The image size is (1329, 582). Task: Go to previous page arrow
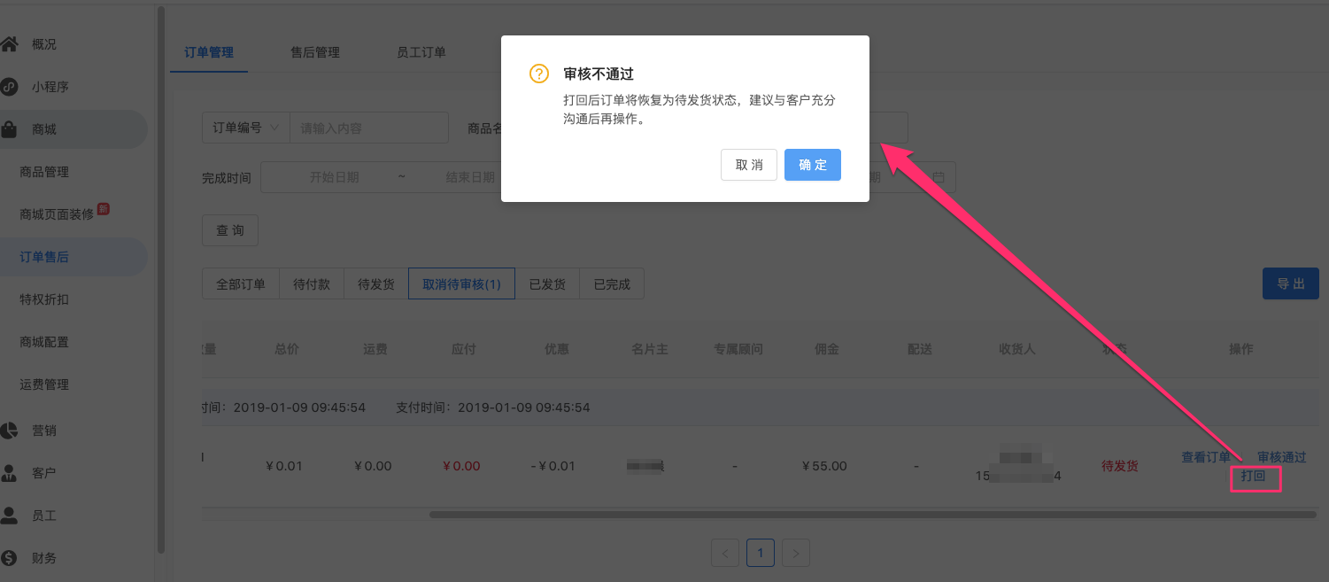725,554
